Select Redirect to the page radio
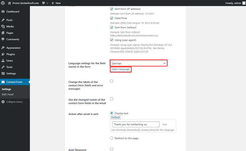This screenshot has width=246, height=151. (x=112, y=138)
